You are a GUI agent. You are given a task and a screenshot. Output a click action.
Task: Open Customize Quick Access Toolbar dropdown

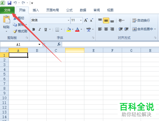point(32,3)
